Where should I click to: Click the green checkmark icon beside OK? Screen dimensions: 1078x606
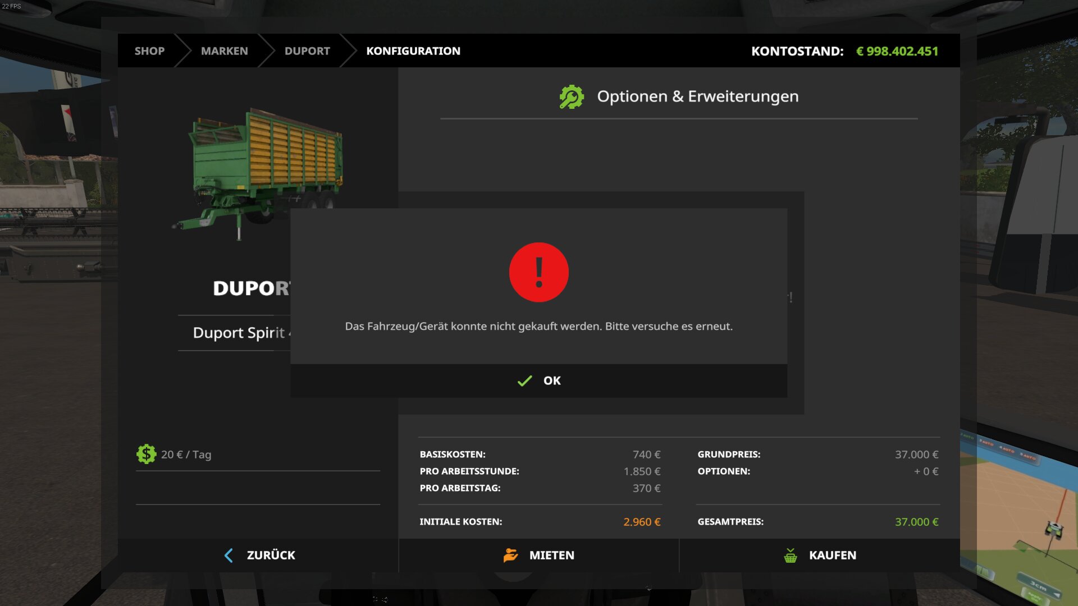point(524,381)
